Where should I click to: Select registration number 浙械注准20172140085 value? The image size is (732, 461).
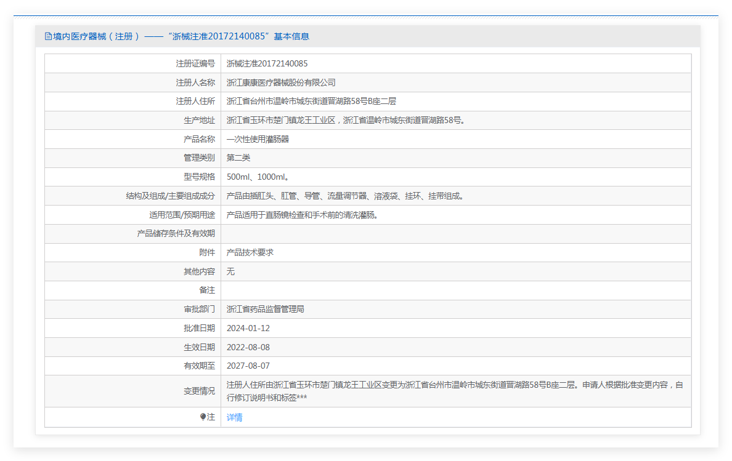tap(267, 63)
